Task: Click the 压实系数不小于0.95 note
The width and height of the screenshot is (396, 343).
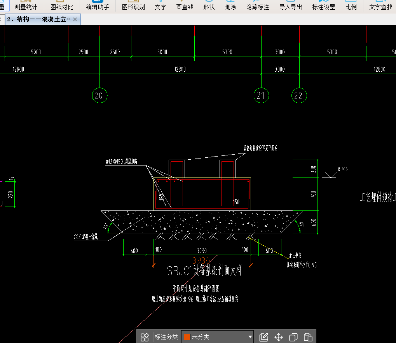Action: pos(302,265)
